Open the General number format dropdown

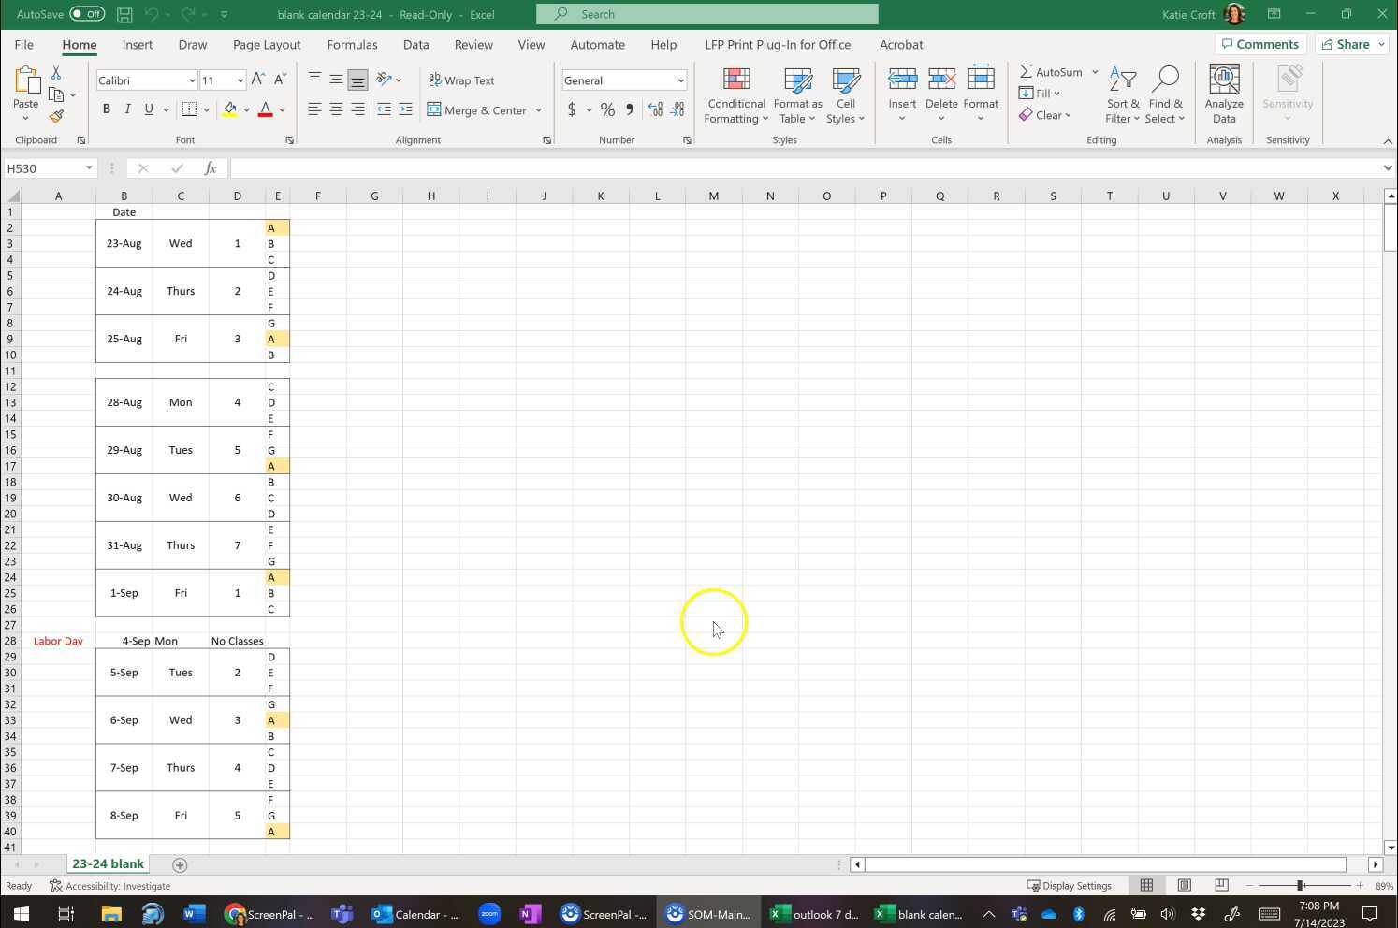680,80
